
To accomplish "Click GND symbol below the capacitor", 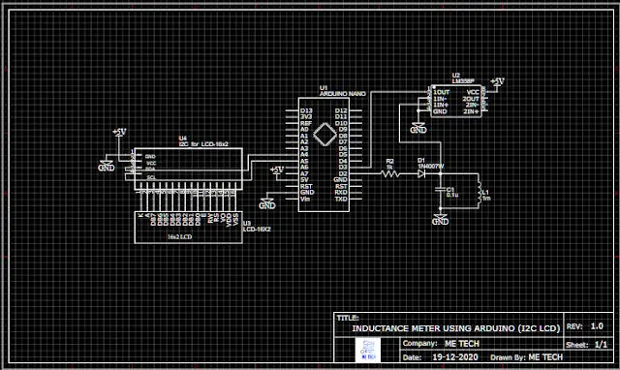I will point(440,220).
